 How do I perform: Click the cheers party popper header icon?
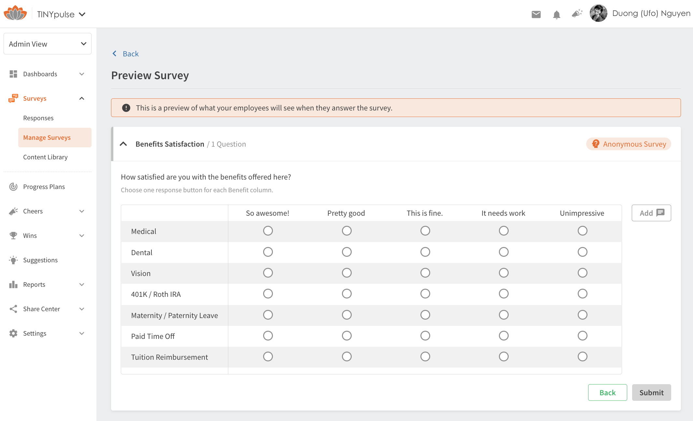pyautogui.click(x=577, y=14)
